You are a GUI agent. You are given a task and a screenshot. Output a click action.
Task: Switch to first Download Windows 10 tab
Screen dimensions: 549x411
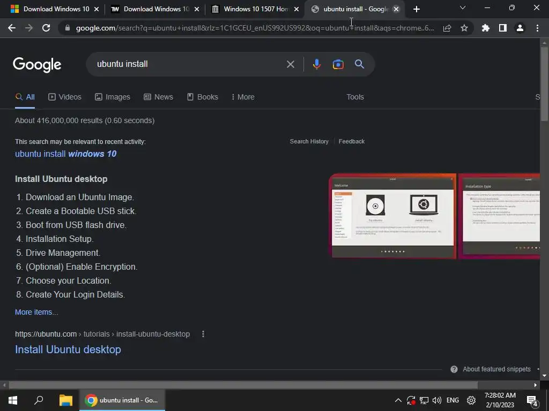click(56, 9)
